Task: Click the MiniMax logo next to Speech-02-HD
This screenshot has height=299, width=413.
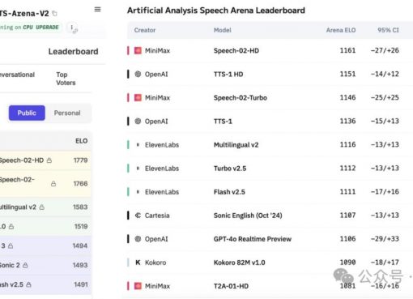Action: click(x=138, y=50)
